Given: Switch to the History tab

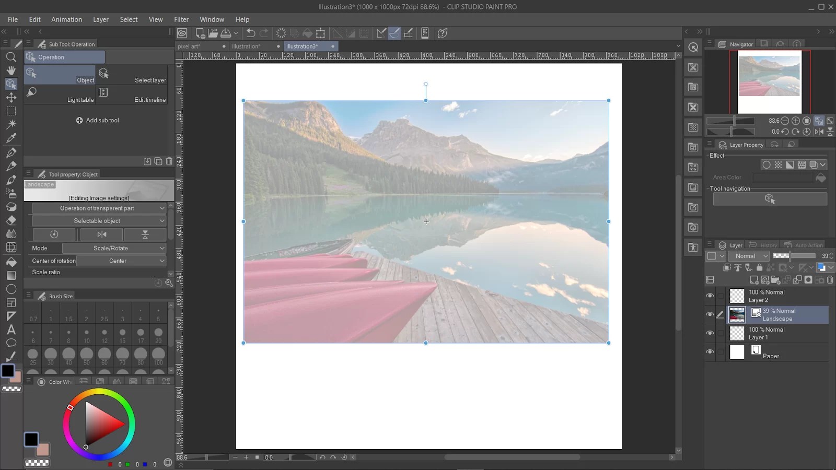Looking at the screenshot, I should (x=768, y=244).
